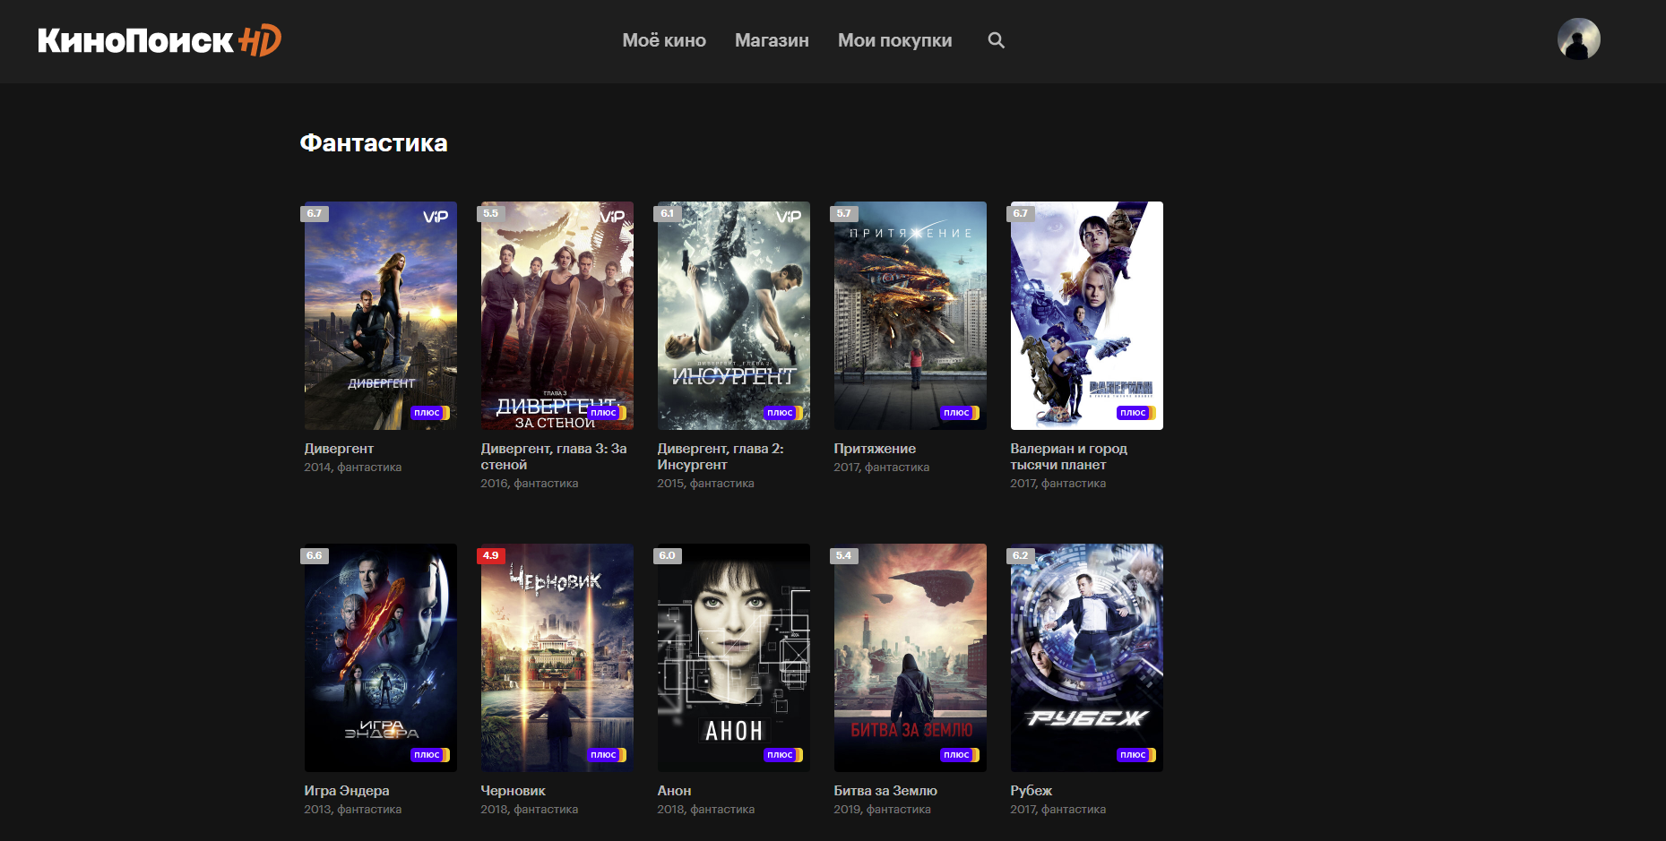This screenshot has height=841, width=1666.
Task: Open the Дивергент, глава 3 poster
Action: (x=557, y=315)
